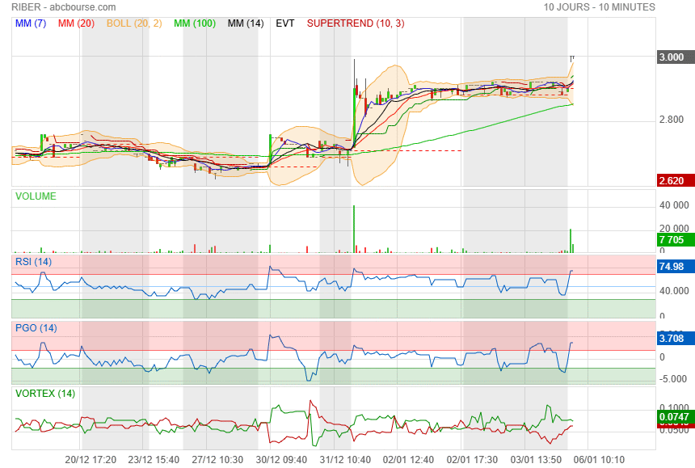The image size is (695, 468).
Task: Click the blue 74.98 RSI value tag
Action: click(672, 266)
